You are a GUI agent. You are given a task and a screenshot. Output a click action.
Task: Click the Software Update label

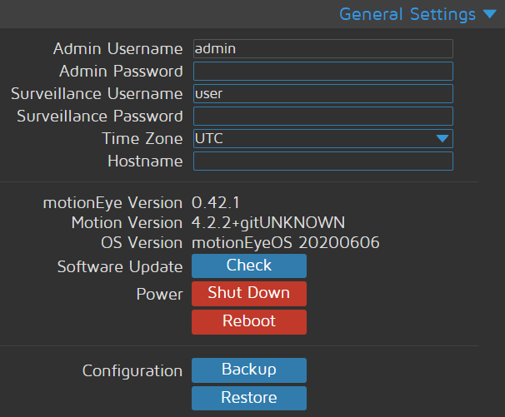point(120,266)
